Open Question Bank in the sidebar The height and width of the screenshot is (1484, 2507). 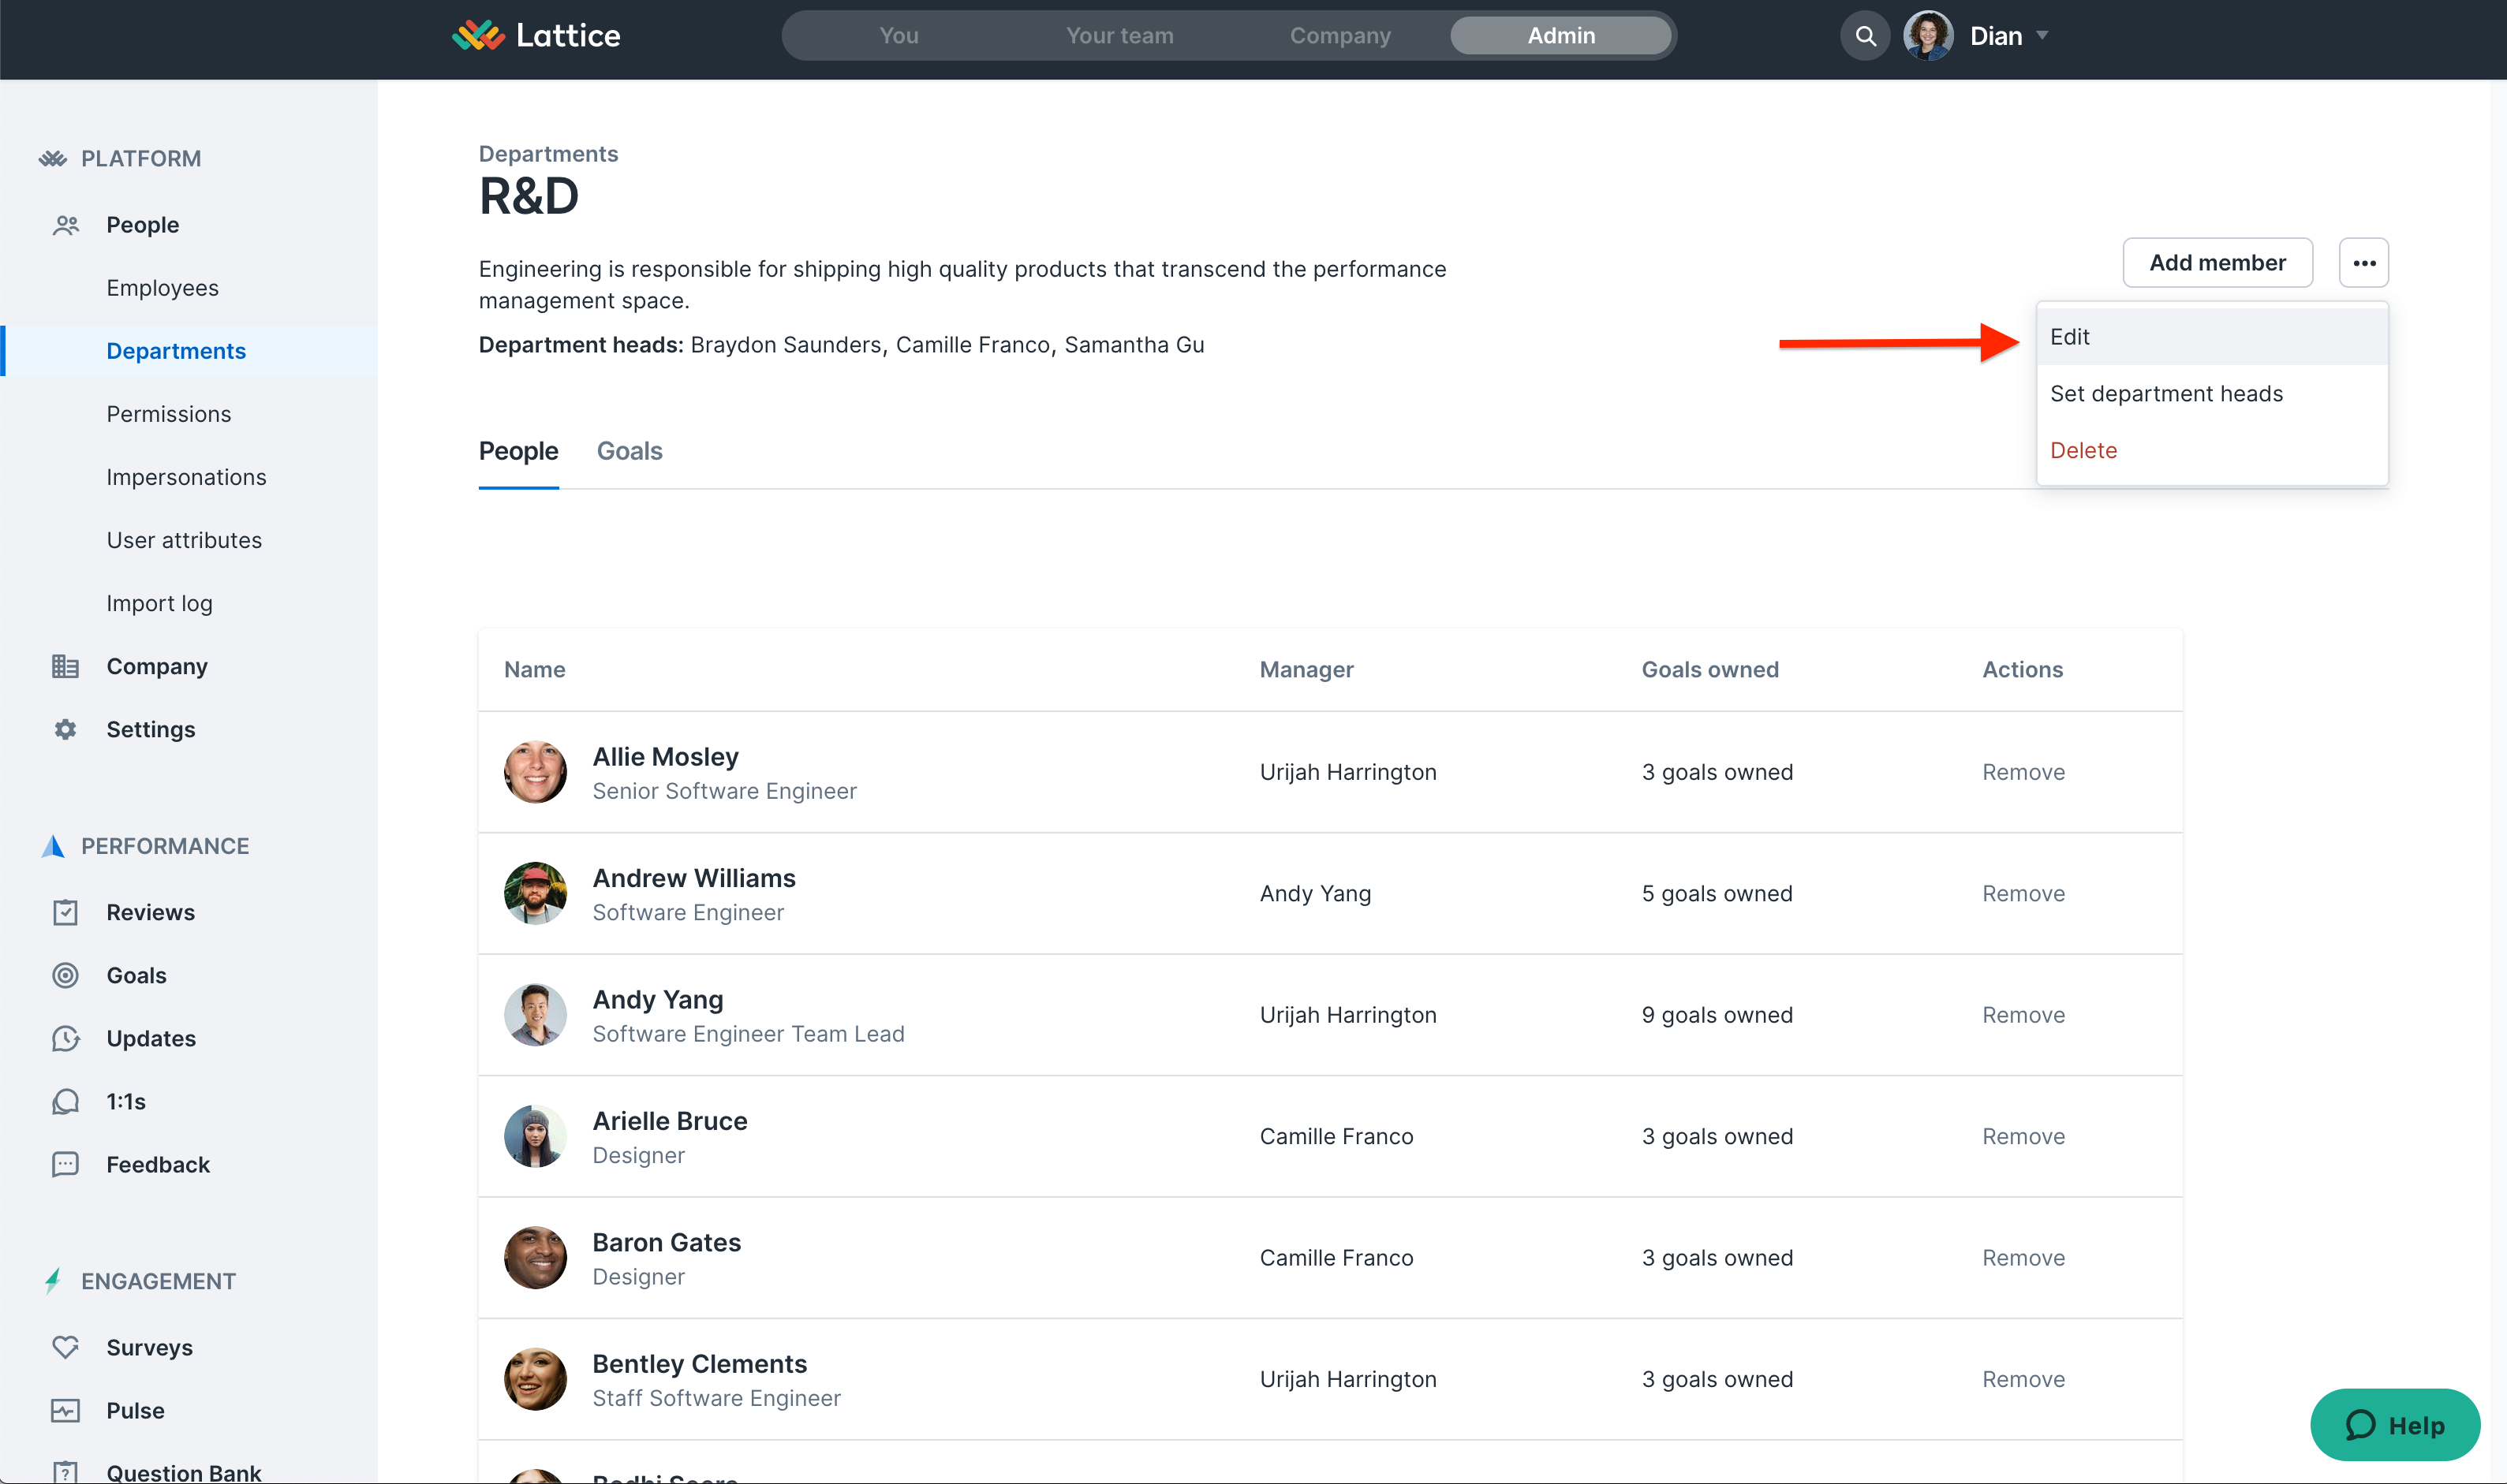(x=184, y=1472)
